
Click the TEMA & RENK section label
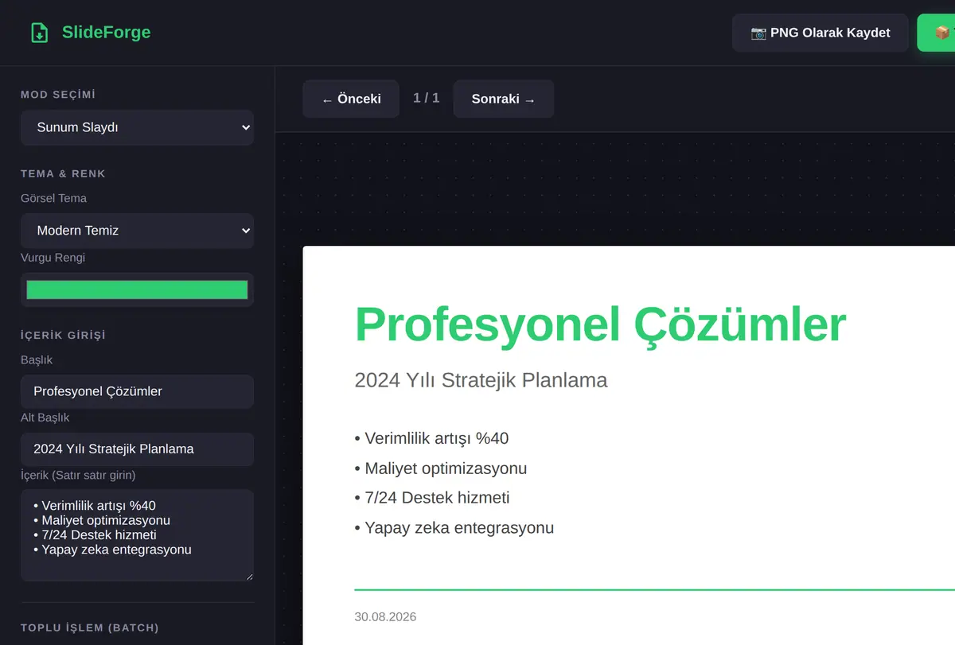(63, 173)
